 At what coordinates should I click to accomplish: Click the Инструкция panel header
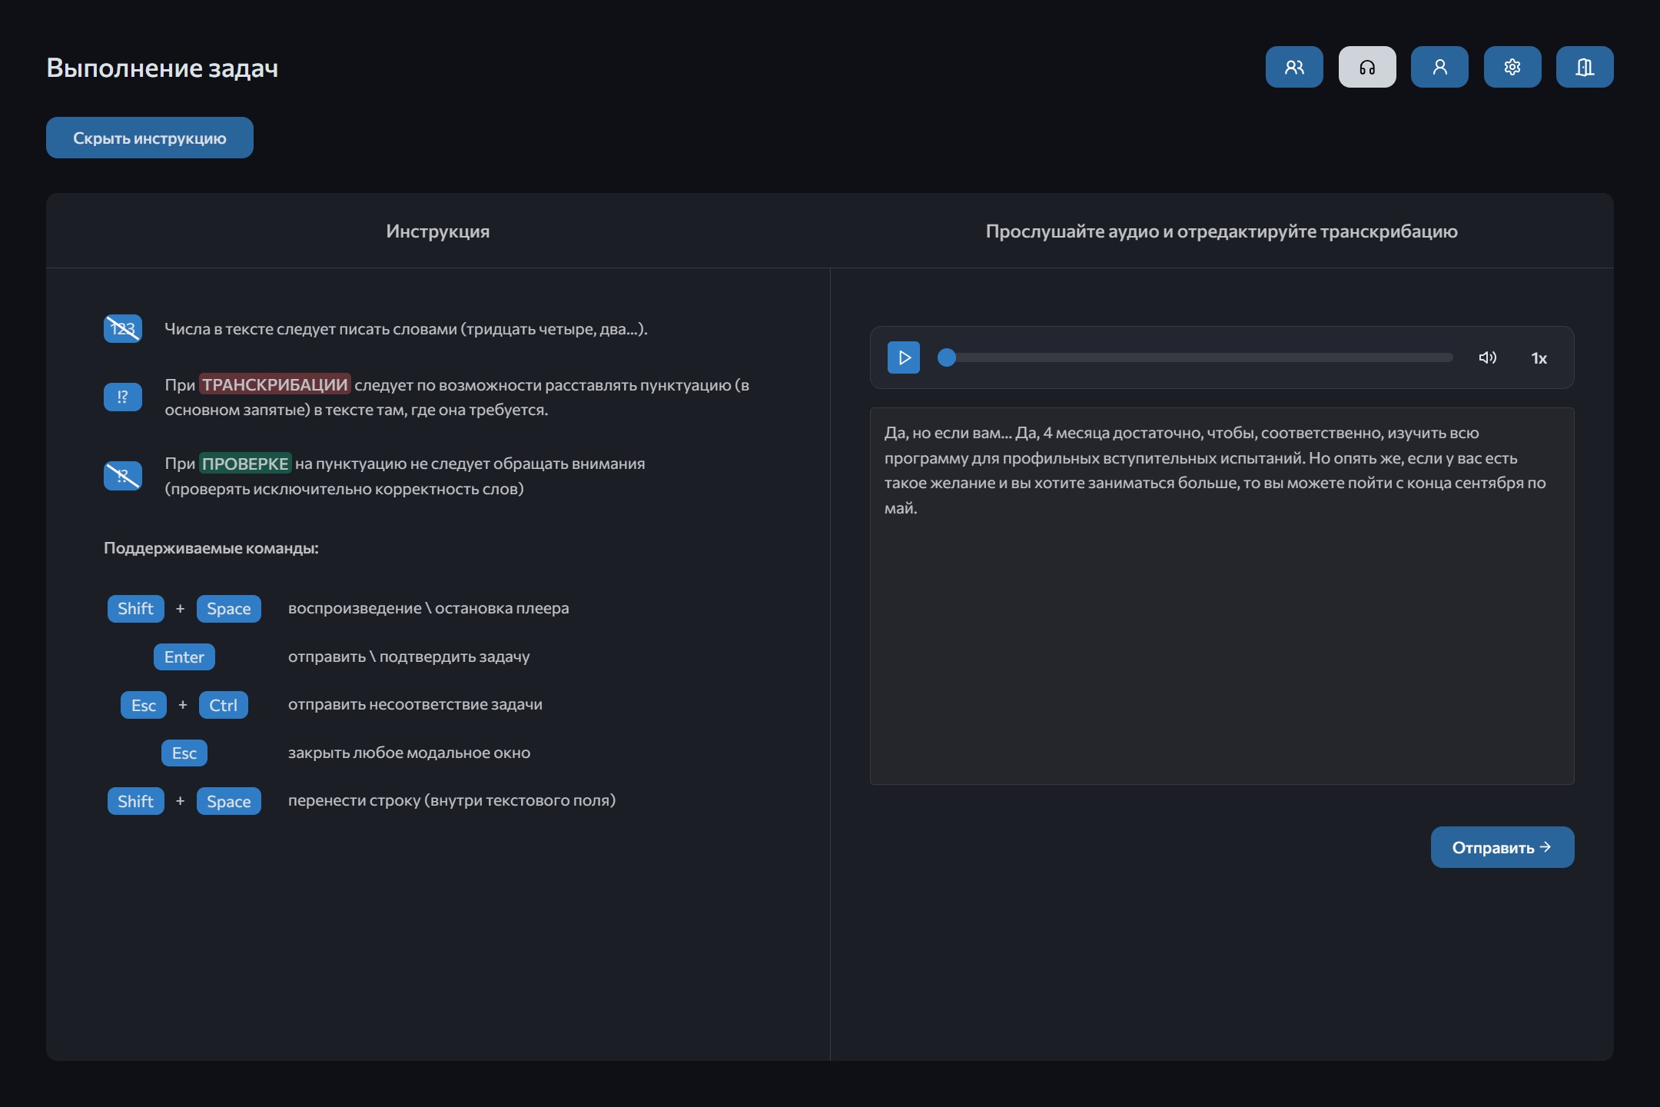pyautogui.click(x=437, y=231)
